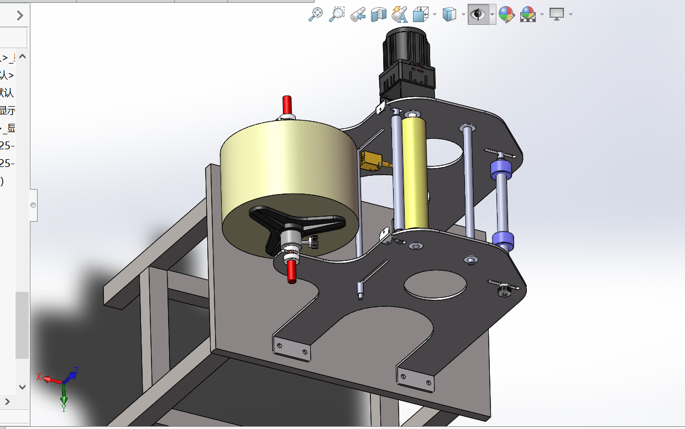Expand the Display Style dropdown arrow
Viewport: 685px width, 429px height.
click(x=463, y=14)
